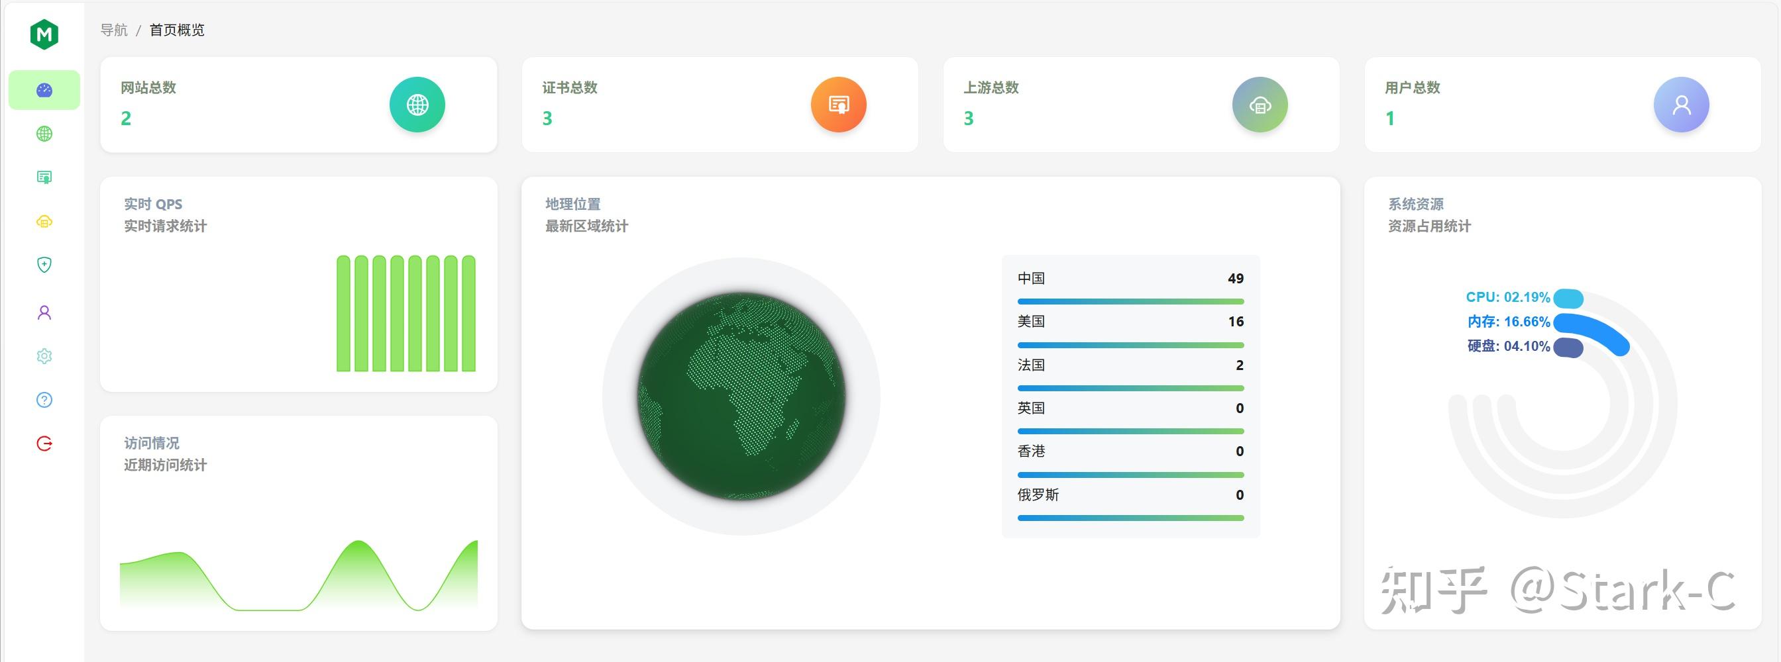Open the help question mark icon

[44, 400]
